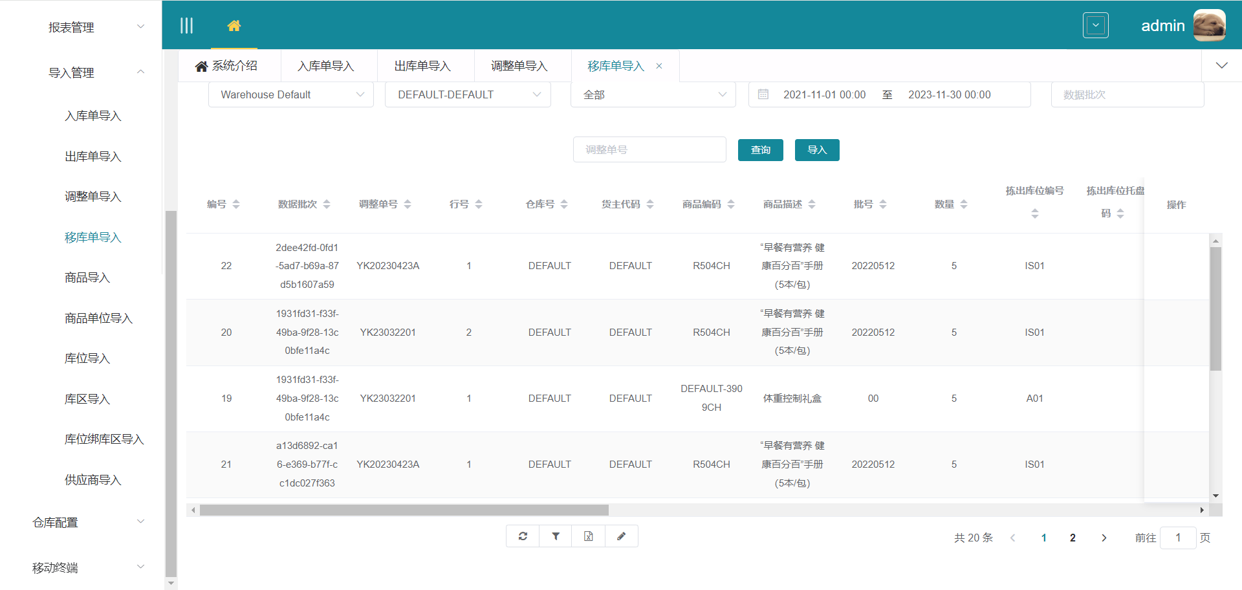Click the table's horizontal scrollbar
This screenshot has width=1242, height=590.
[404, 510]
